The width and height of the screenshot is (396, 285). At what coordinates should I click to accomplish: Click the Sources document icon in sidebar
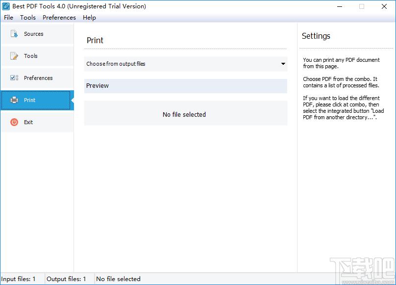click(14, 34)
